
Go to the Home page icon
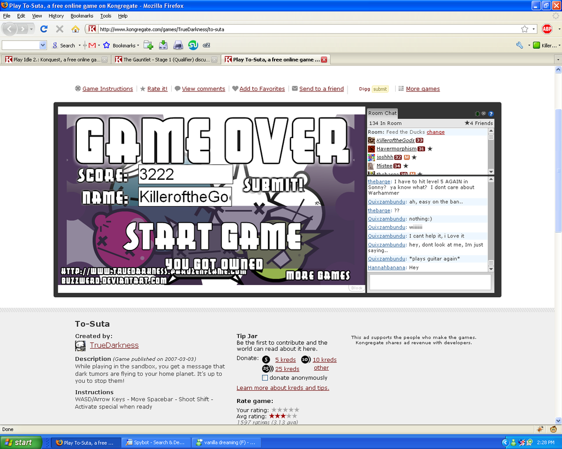tap(75, 29)
